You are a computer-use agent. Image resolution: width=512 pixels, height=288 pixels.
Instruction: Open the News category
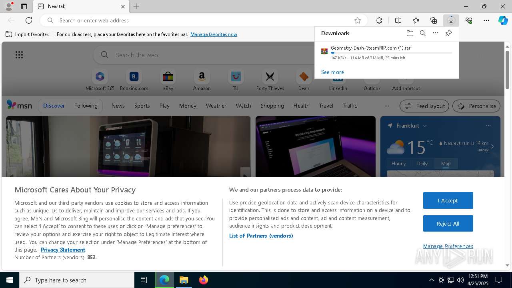[x=118, y=106]
